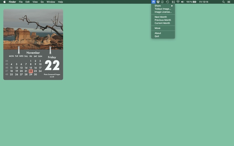Click the Fri 13:14 clock
Viewport: 234px width, 146px height.
tap(204, 2)
